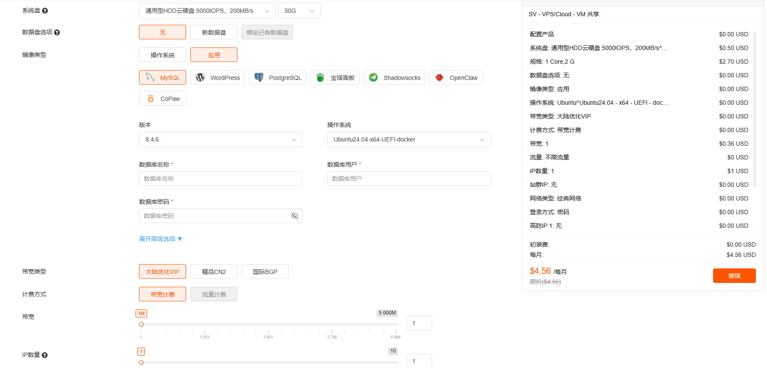The width and height of the screenshot is (767, 368).
Task: Pick the CoPaw application image
Action: (163, 98)
